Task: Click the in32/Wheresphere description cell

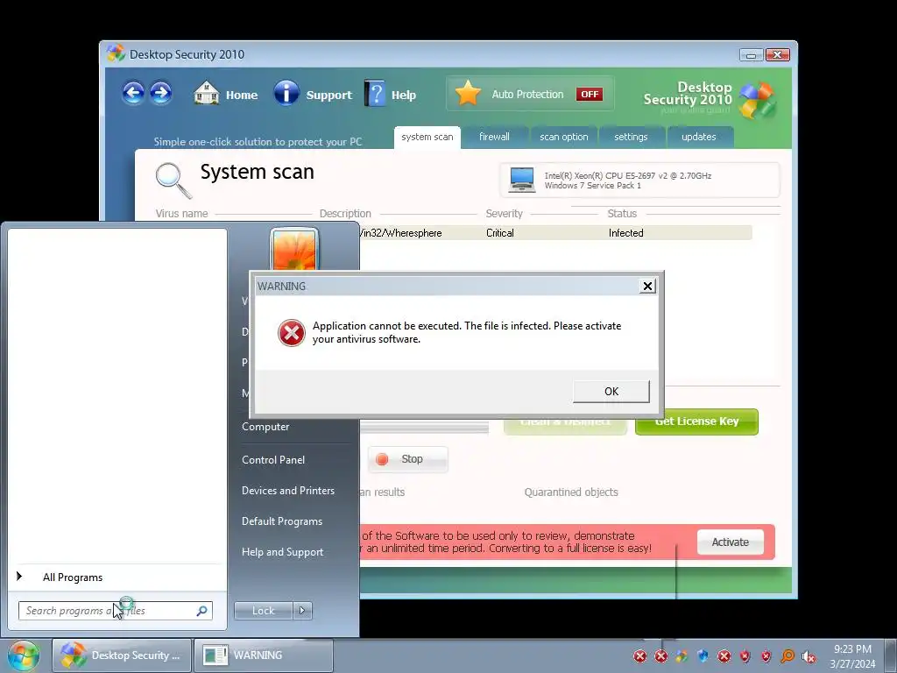Action: click(x=401, y=233)
